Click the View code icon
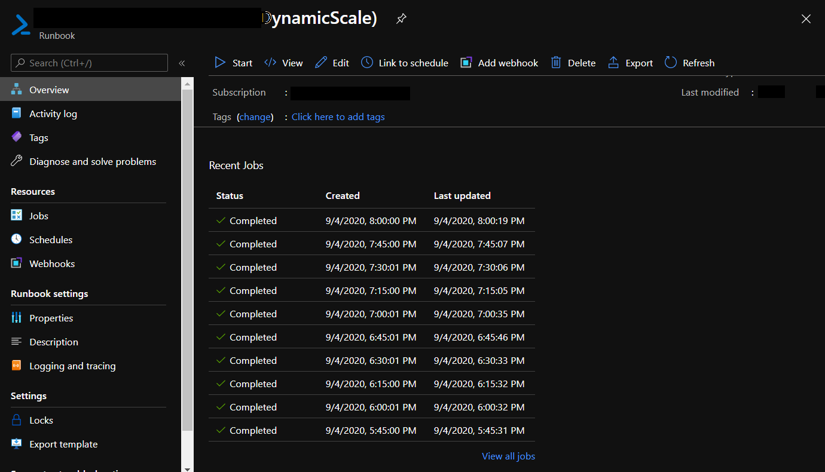Image resolution: width=825 pixels, height=472 pixels. pyautogui.click(x=270, y=63)
